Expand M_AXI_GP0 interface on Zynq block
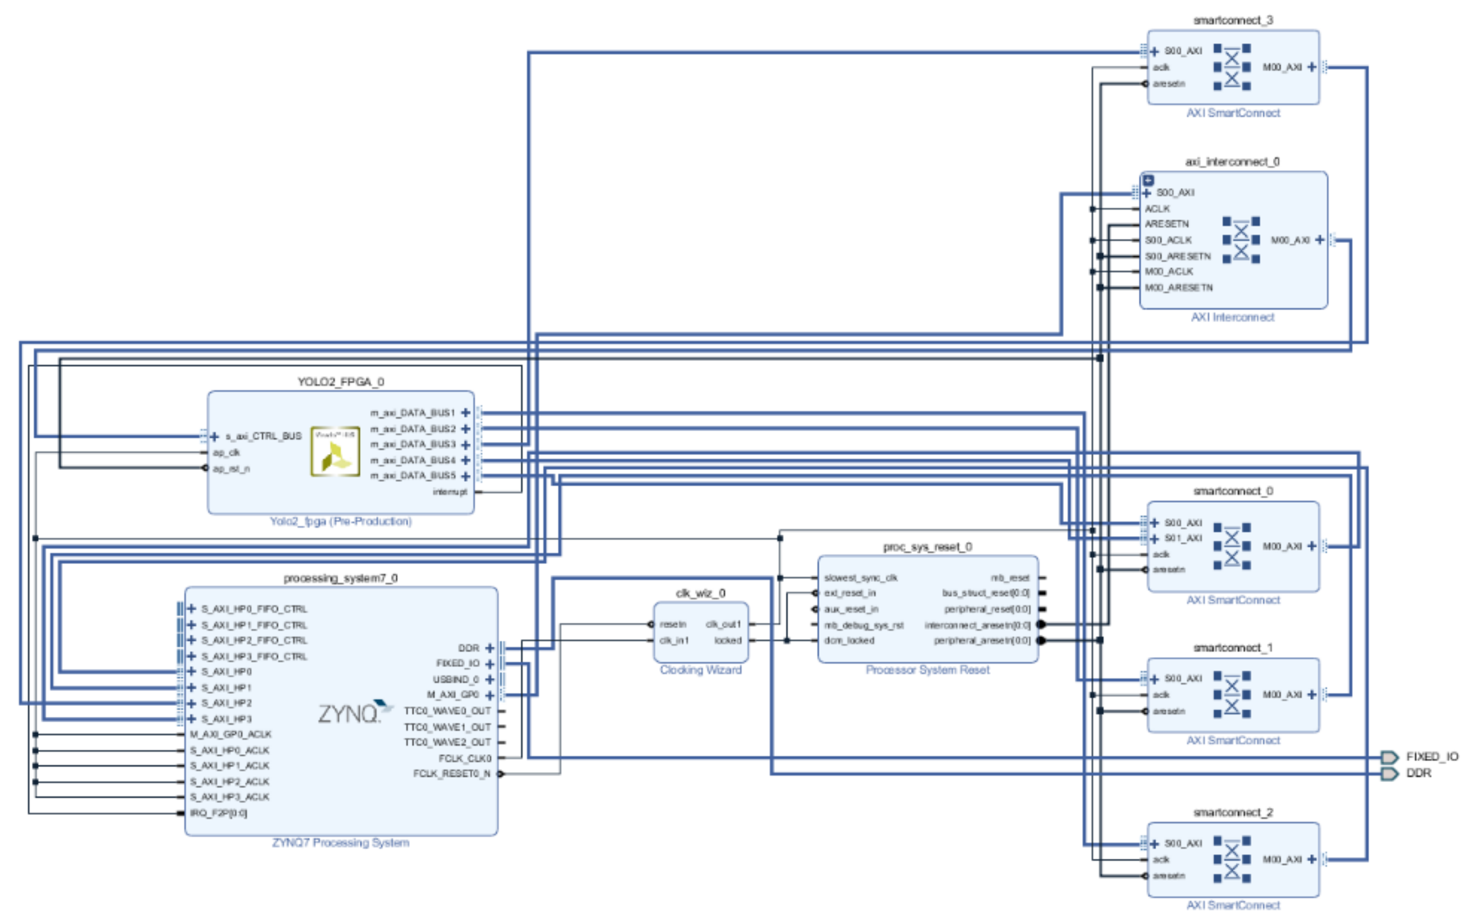The height and width of the screenshot is (920, 1476). click(x=489, y=695)
